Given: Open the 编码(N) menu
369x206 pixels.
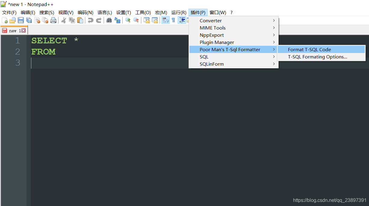Looking at the screenshot, I should pos(85,13).
